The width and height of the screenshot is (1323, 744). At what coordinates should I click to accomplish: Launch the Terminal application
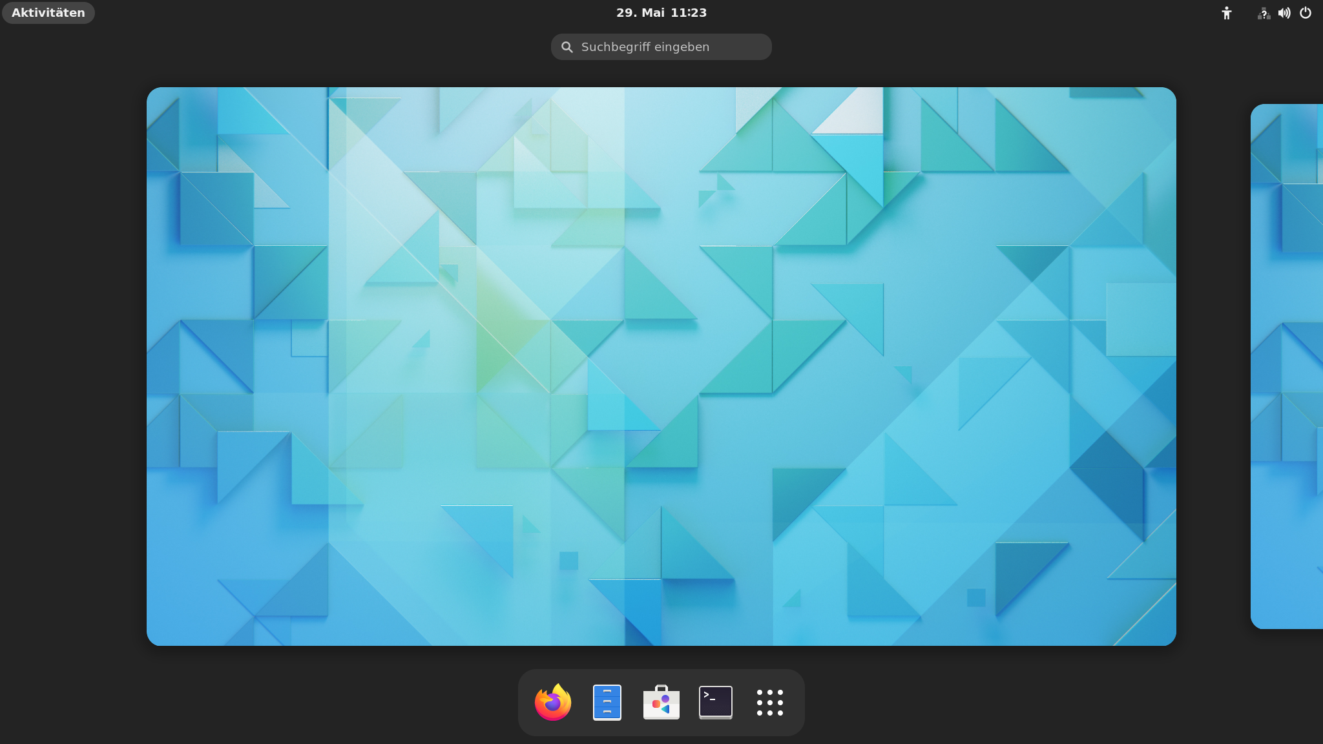click(716, 702)
